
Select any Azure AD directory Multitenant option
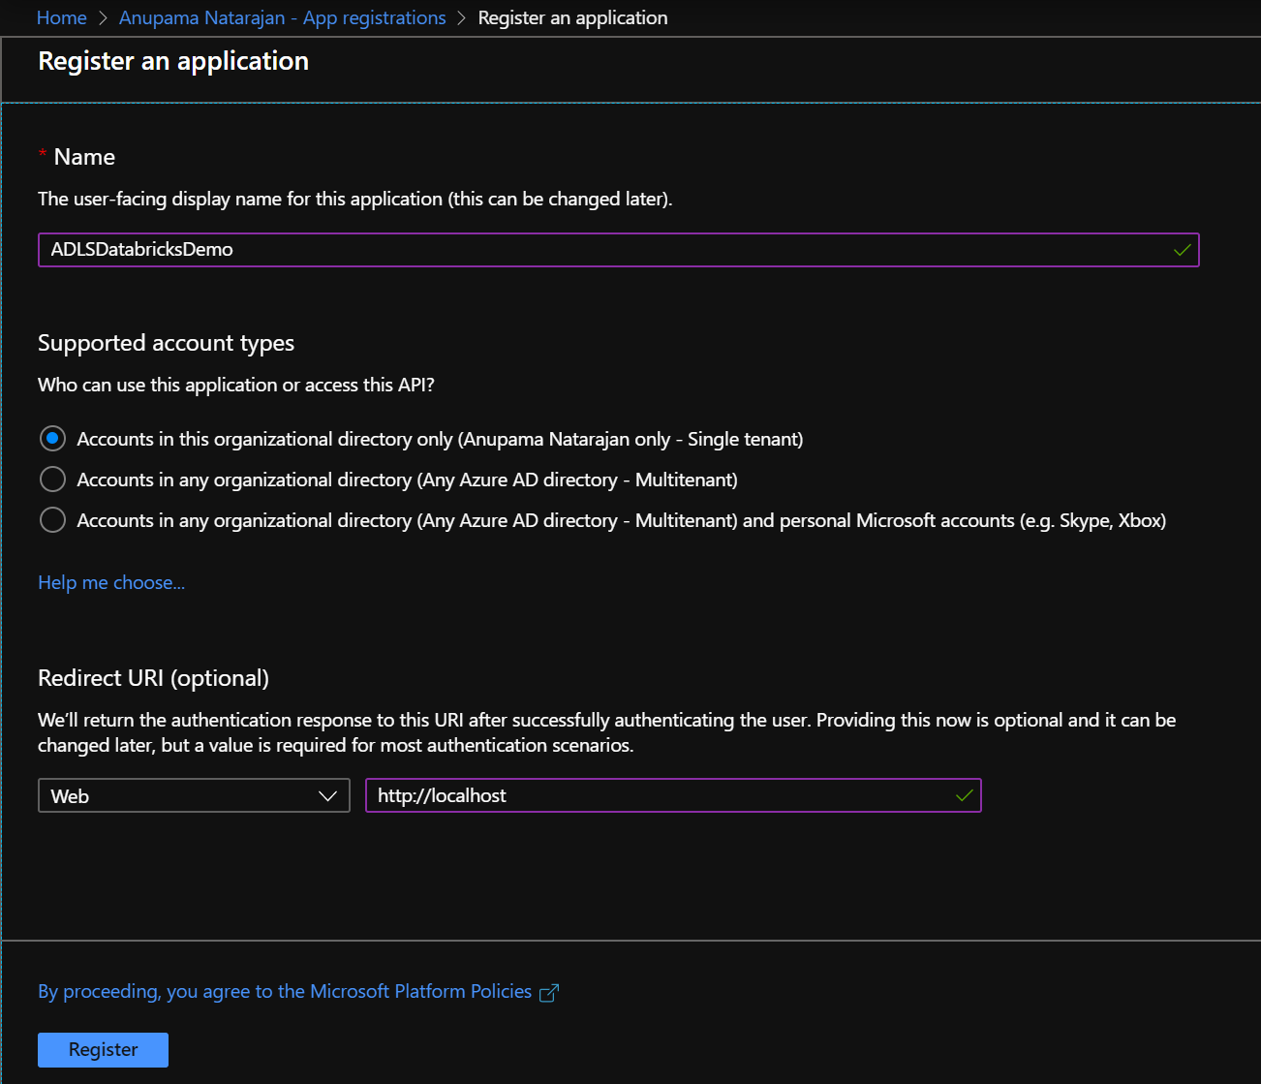(52, 480)
